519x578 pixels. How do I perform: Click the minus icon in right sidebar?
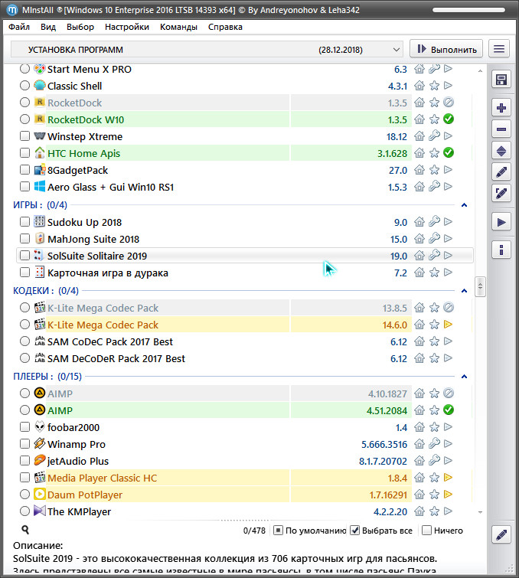[x=501, y=129]
